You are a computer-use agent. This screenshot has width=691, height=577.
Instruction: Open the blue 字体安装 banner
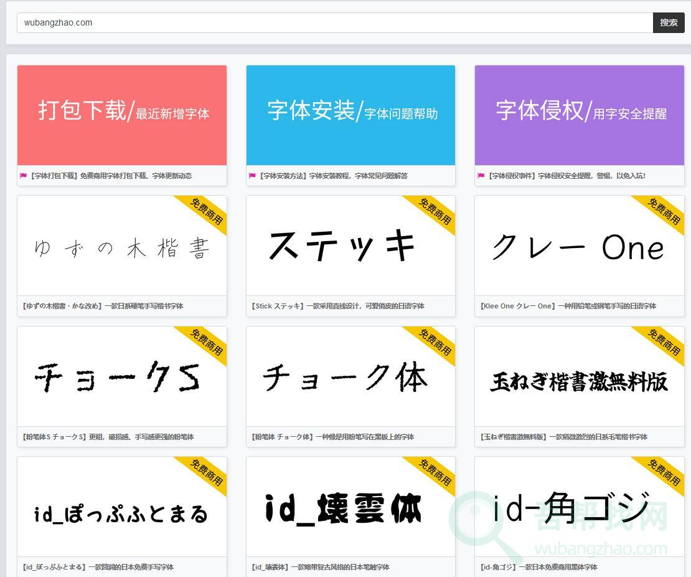point(350,115)
